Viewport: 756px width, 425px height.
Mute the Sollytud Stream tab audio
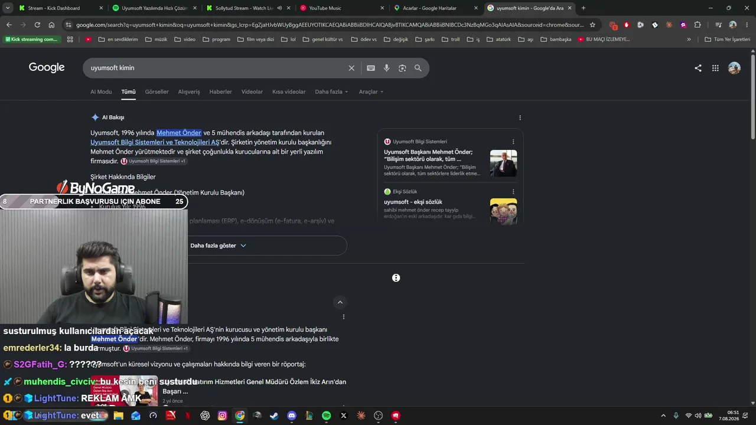click(x=279, y=8)
